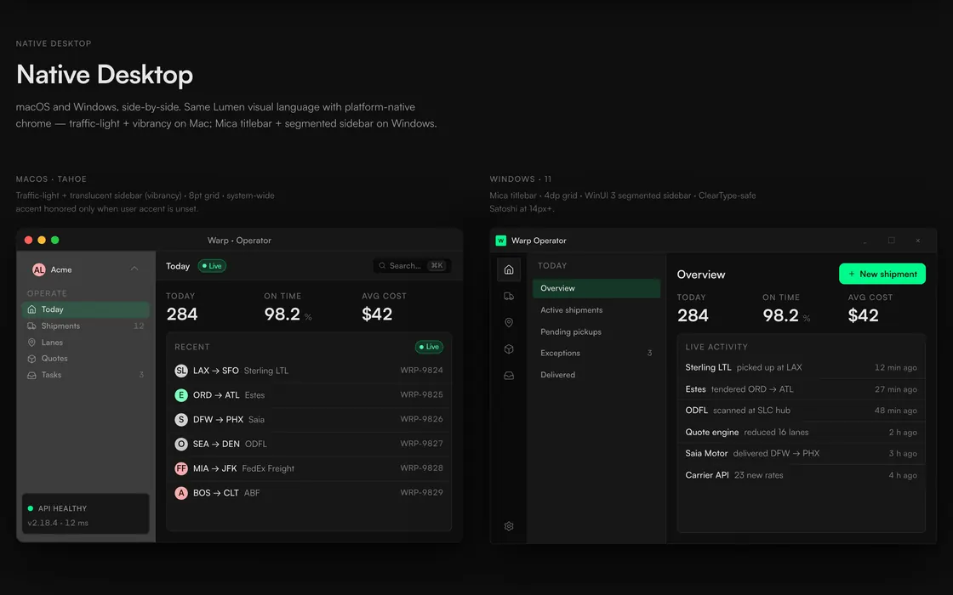Open Active shipments in Windows sidebar
This screenshot has height=595, width=953.
[596, 310]
